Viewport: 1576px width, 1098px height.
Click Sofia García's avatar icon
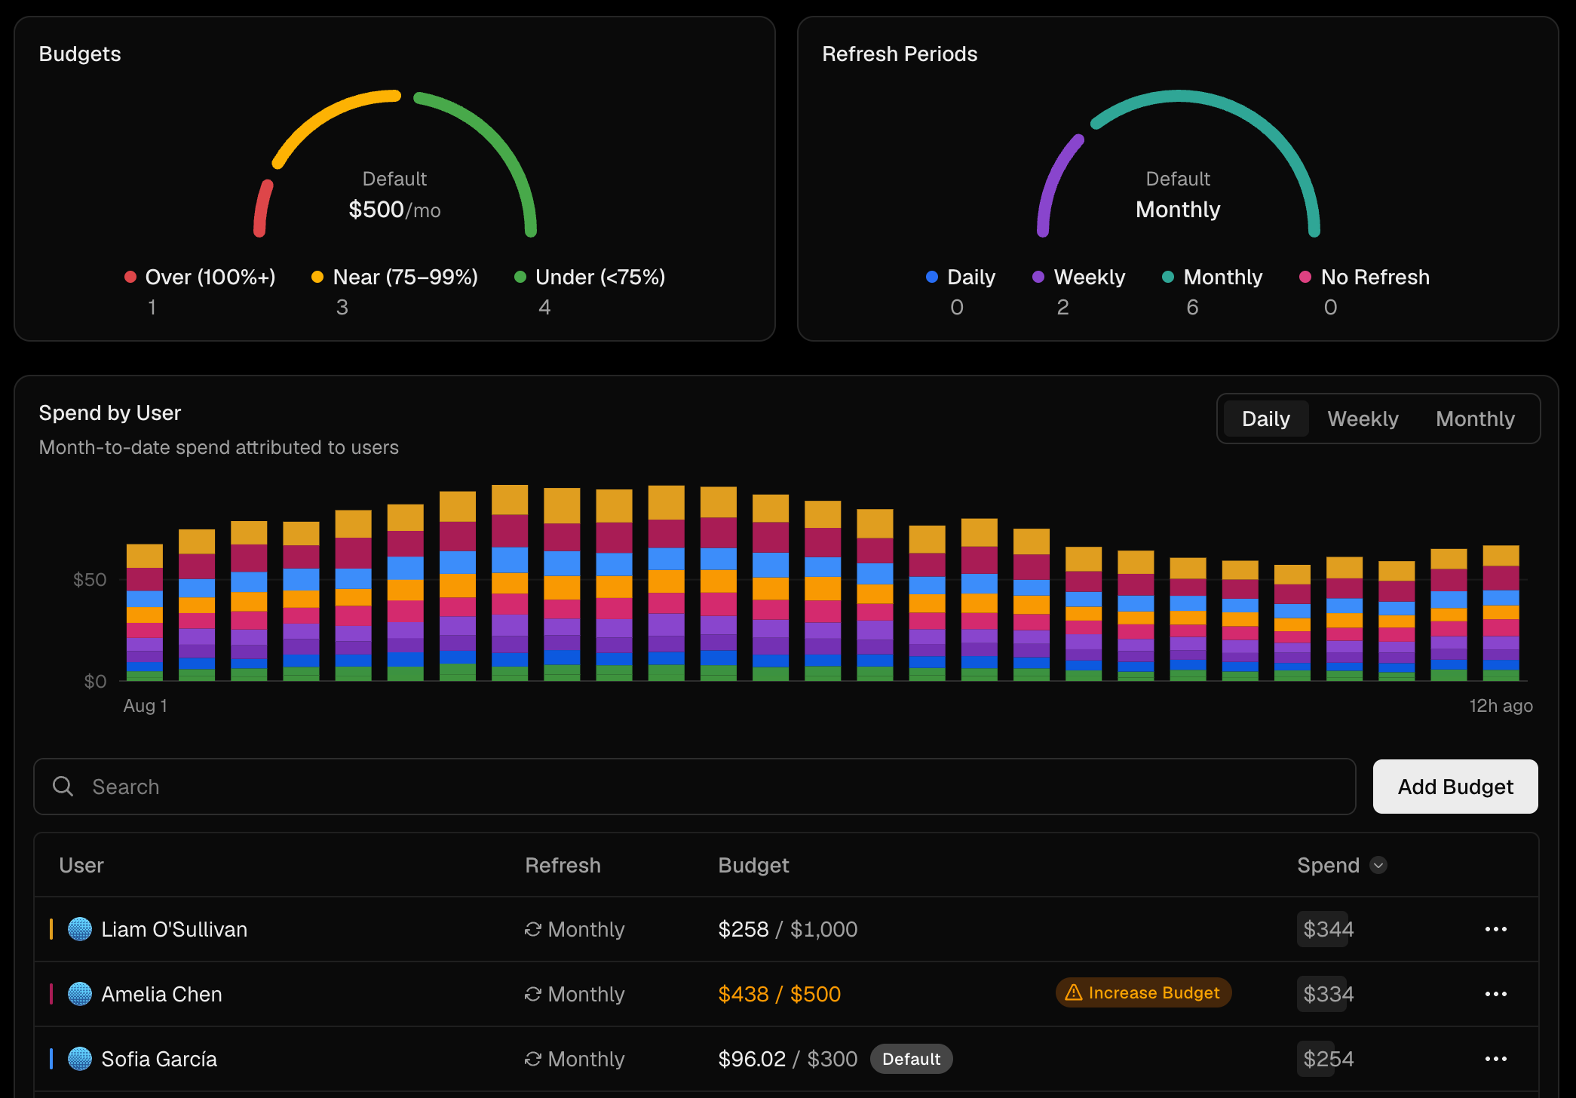point(80,1059)
